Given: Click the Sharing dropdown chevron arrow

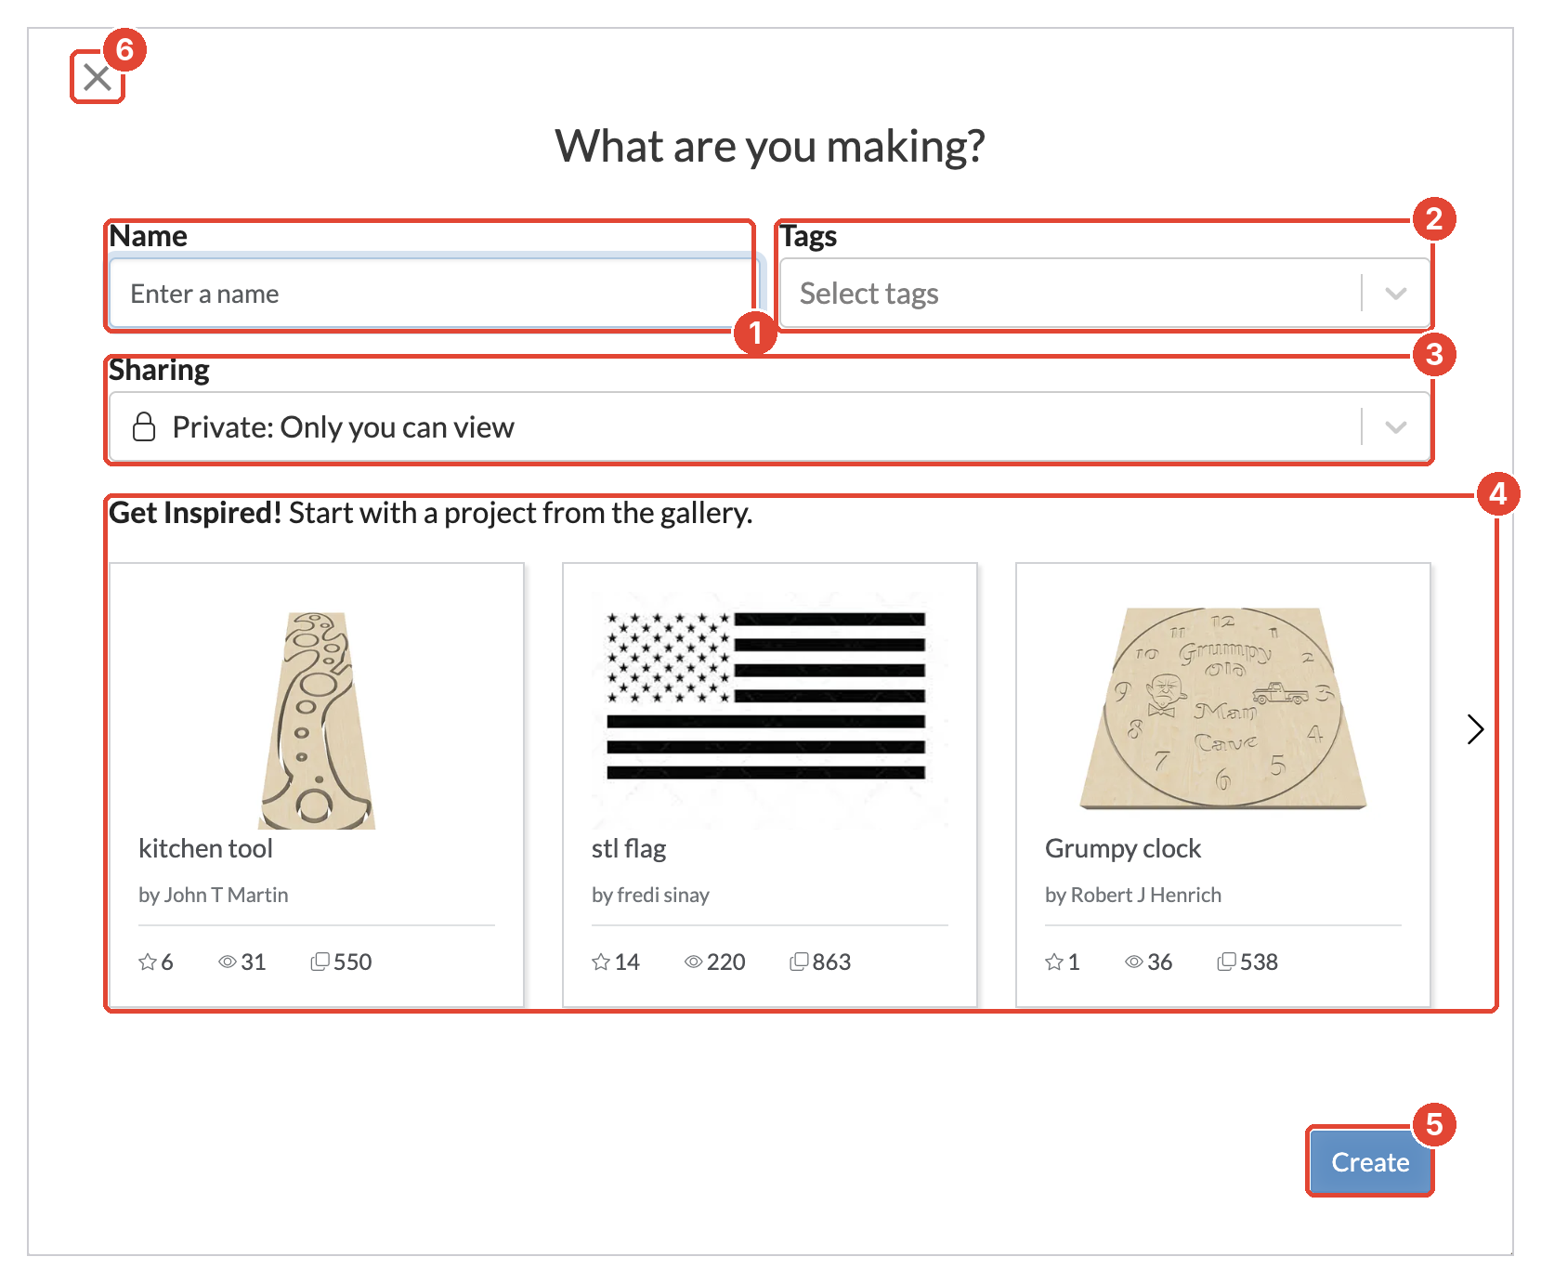Looking at the screenshot, I should [1395, 427].
